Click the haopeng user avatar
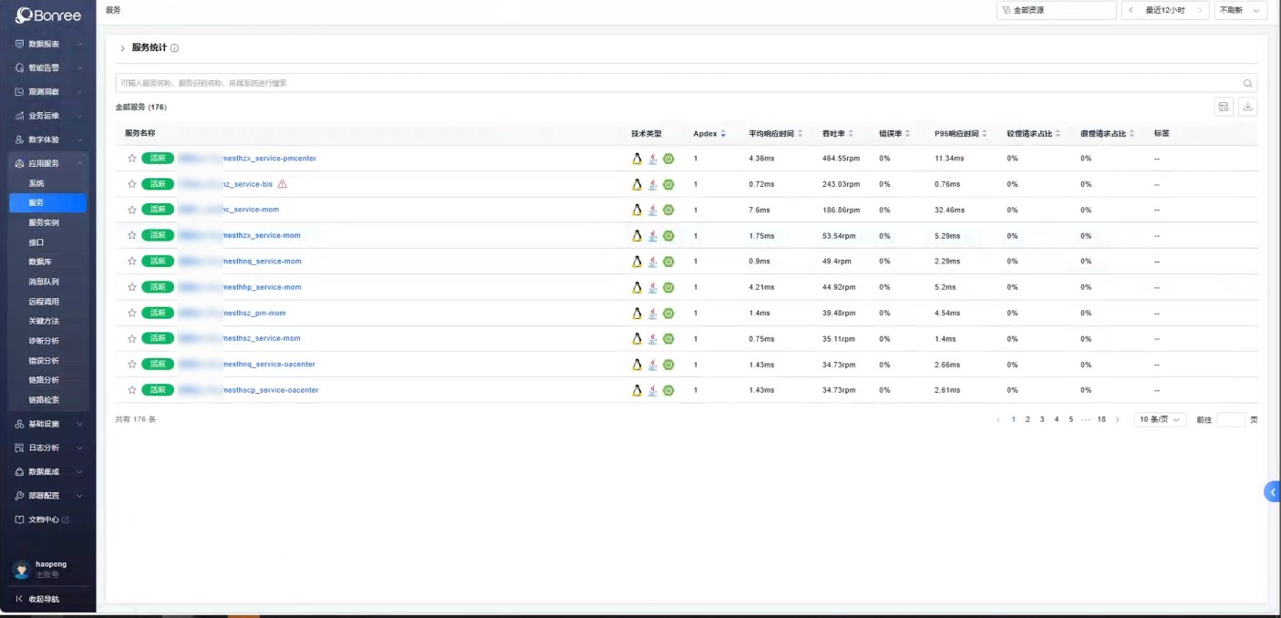Screen dimensions: 1281x618 tap(21, 569)
